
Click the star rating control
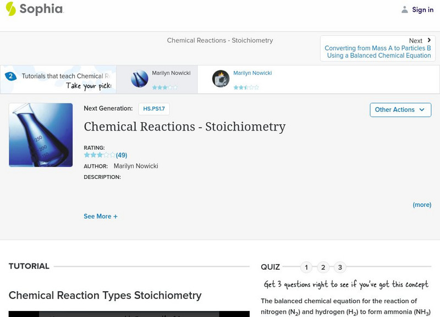click(x=99, y=155)
